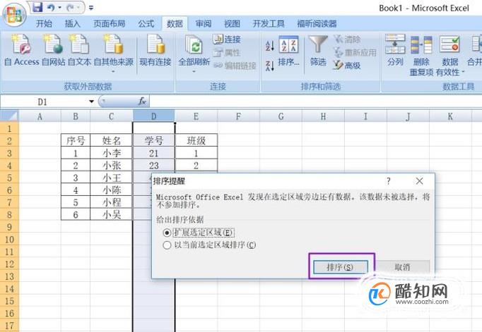Click the Office button logo
Image resolution: width=482 pixels, height=332 pixels.
(x=14, y=15)
